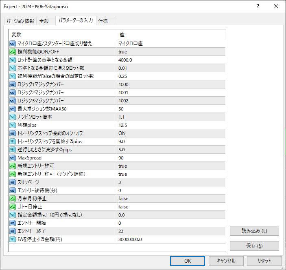Click the icon next to MaxSpread row
Viewport: 286px width, 270px height.
coord(13,158)
